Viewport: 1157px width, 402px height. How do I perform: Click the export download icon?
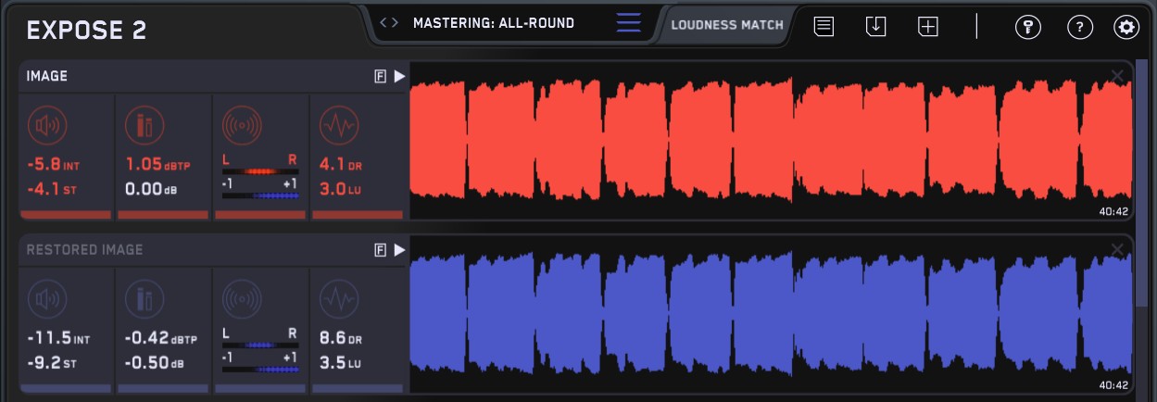click(x=875, y=27)
